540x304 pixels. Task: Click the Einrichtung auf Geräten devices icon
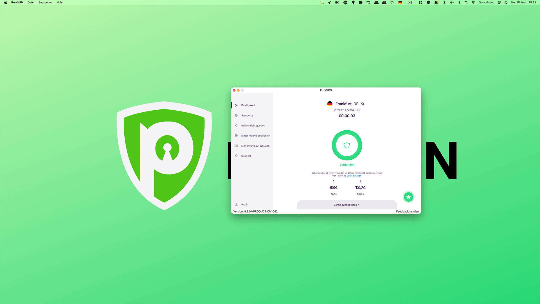coord(236,146)
